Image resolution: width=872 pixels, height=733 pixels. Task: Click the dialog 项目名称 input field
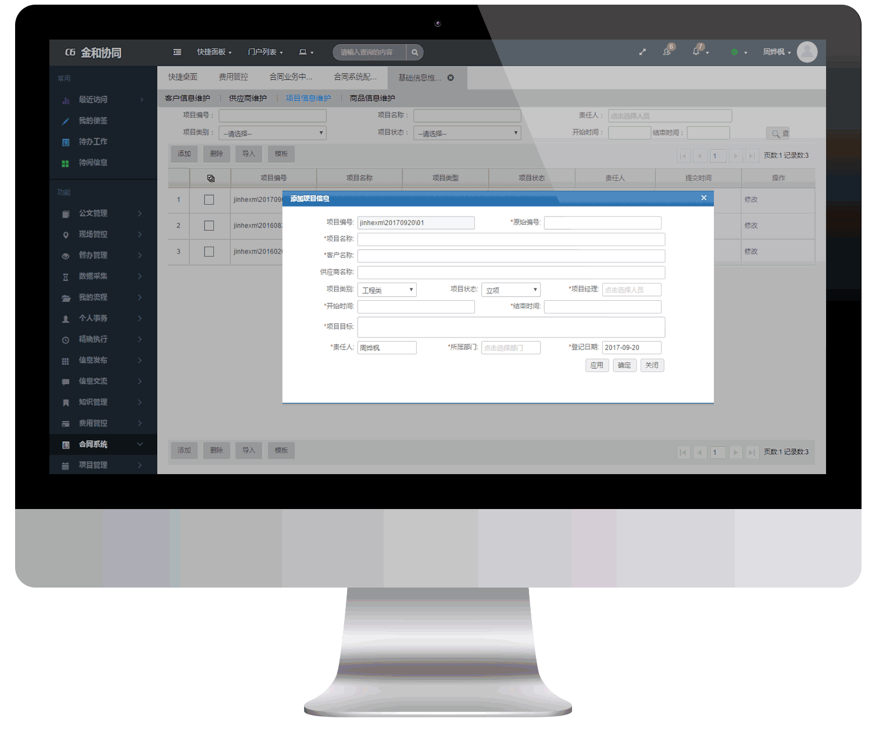511,239
